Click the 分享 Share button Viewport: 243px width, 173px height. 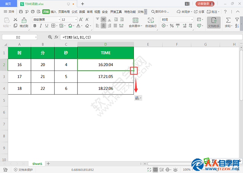click(199, 12)
